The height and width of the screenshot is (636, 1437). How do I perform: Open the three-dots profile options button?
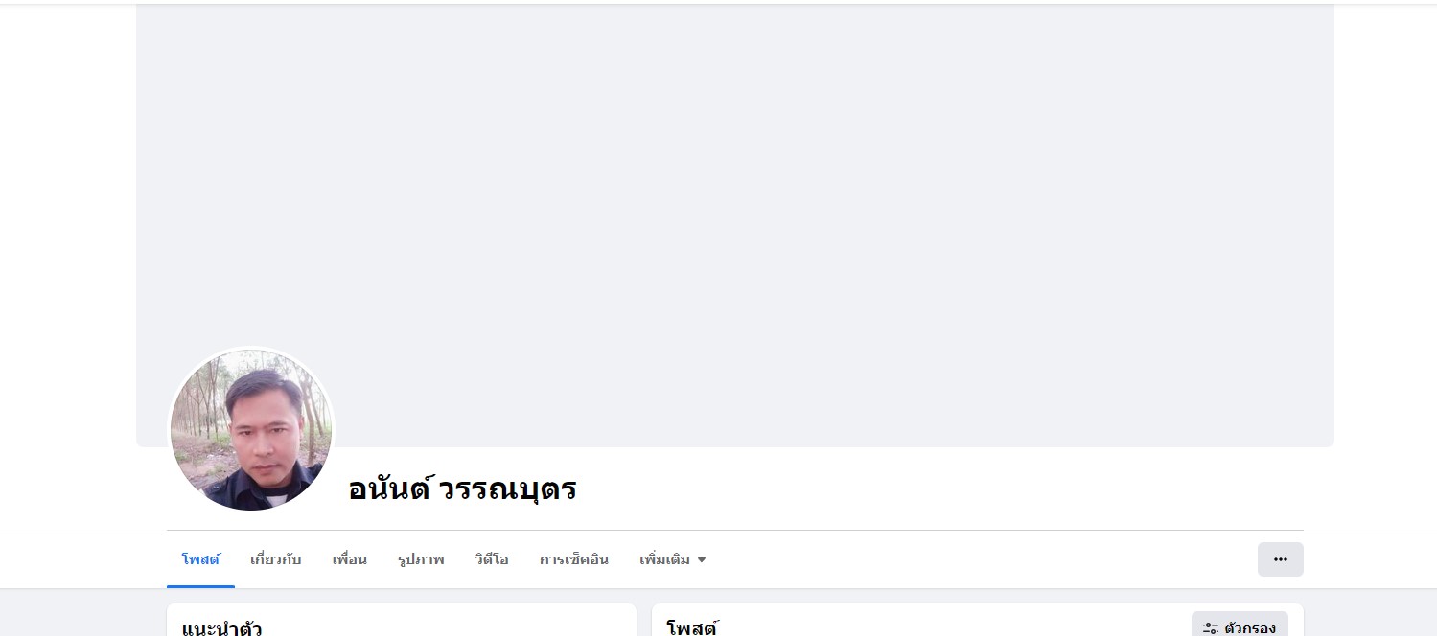pyautogui.click(x=1280, y=559)
